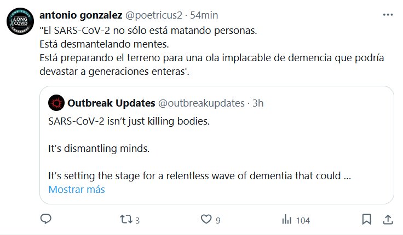Open view analytics bar chart icon
403x235 pixels.
[286, 220]
